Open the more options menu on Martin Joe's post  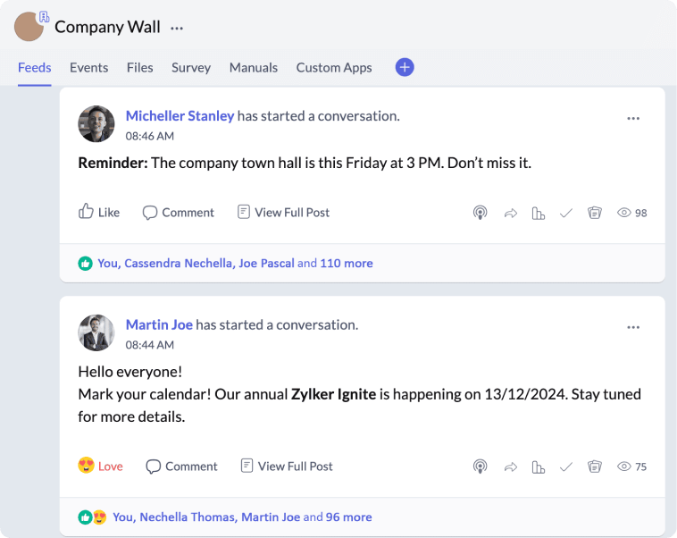(x=633, y=328)
